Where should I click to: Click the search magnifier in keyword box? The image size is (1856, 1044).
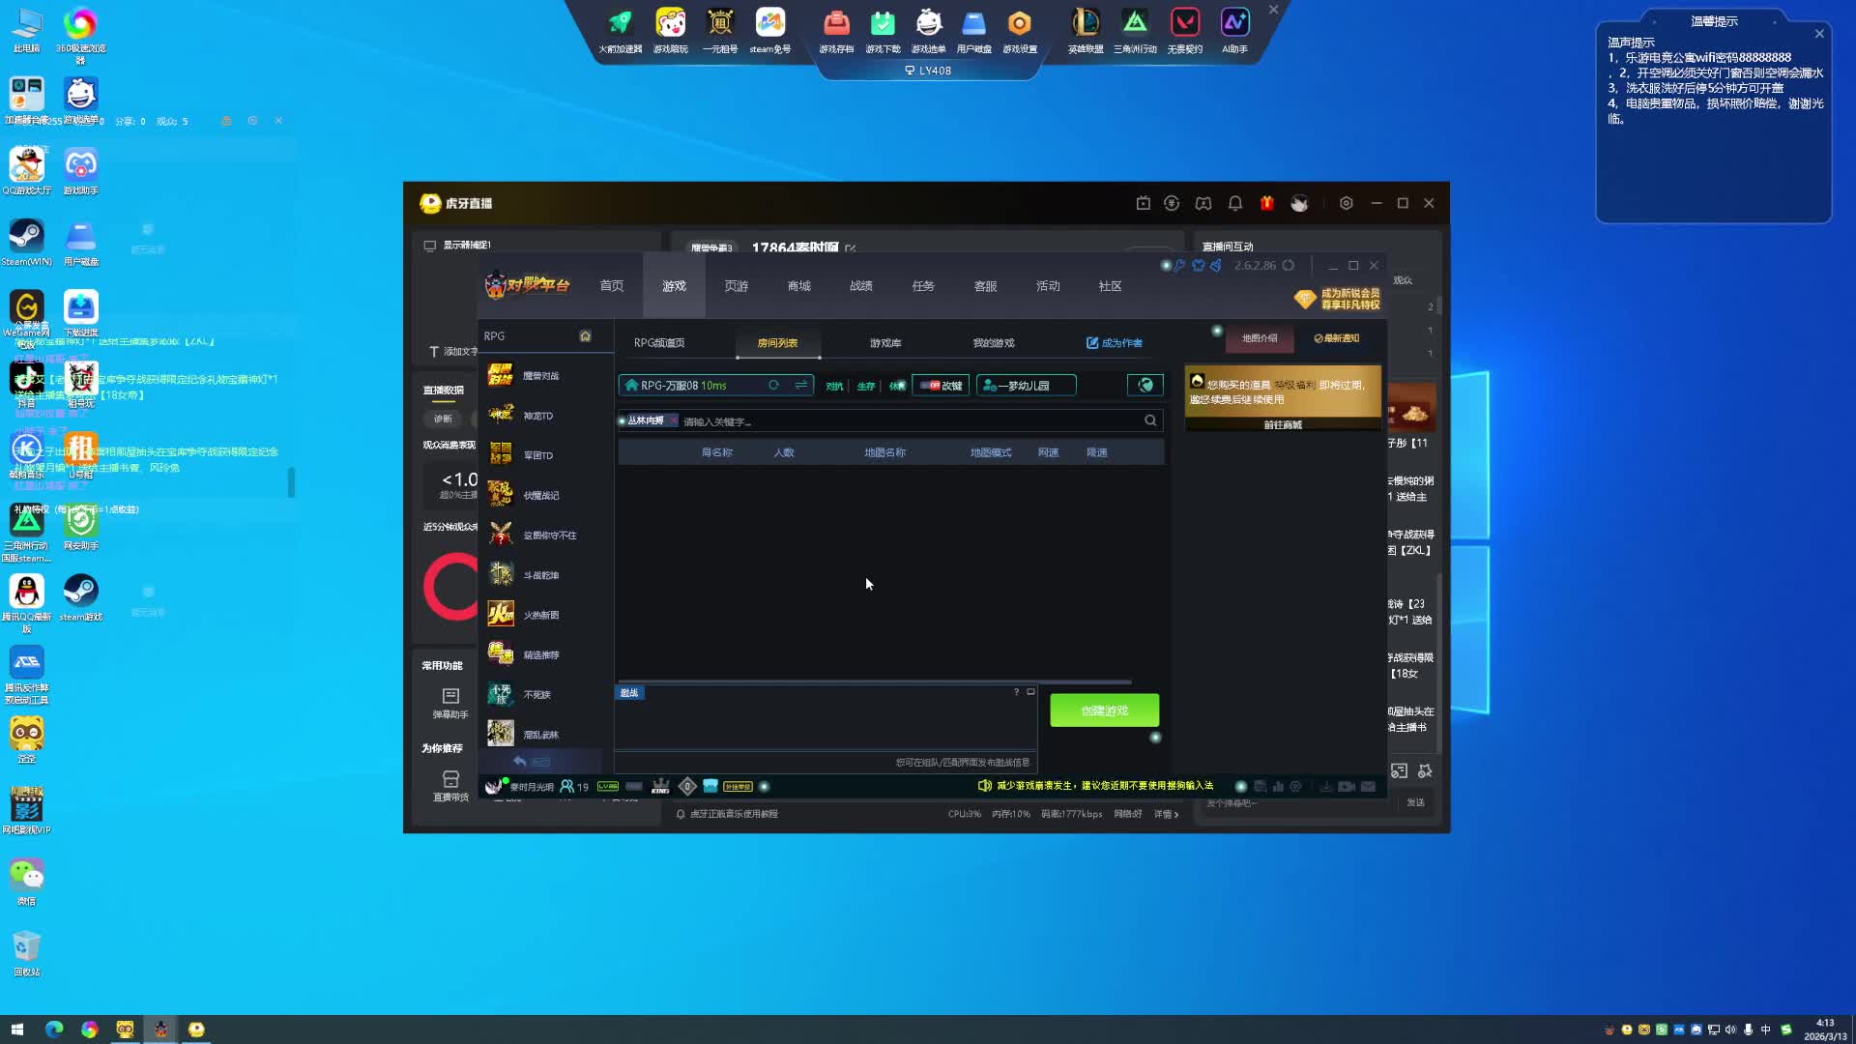pyautogui.click(x=1150, y=420)
